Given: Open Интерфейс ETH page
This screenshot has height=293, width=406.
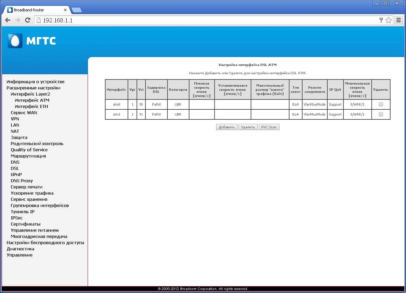Looking at the screenshot, I should pos(31,107).
